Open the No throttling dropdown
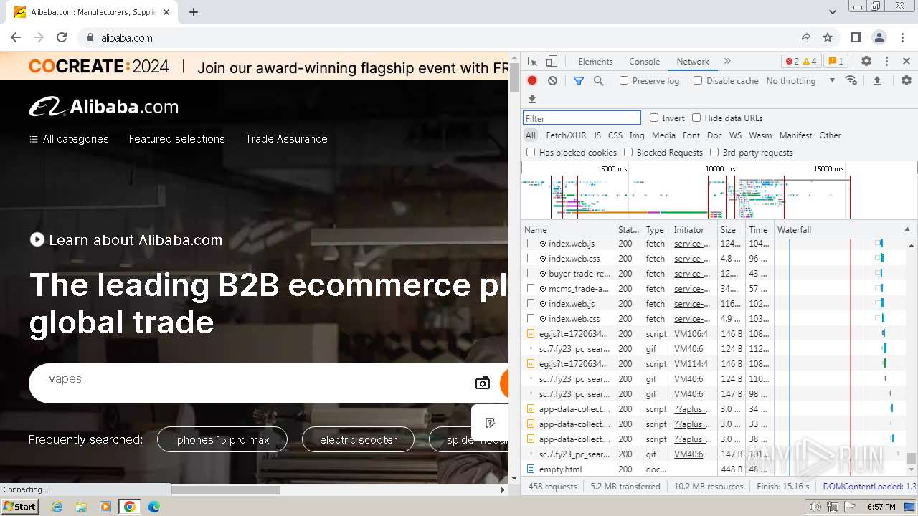 pos(800,81)
